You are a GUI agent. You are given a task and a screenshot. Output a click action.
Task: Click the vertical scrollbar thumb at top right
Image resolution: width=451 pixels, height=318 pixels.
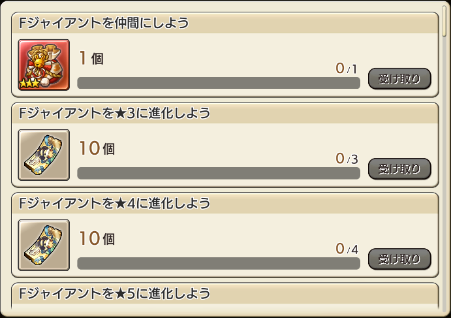click(444, 22)
